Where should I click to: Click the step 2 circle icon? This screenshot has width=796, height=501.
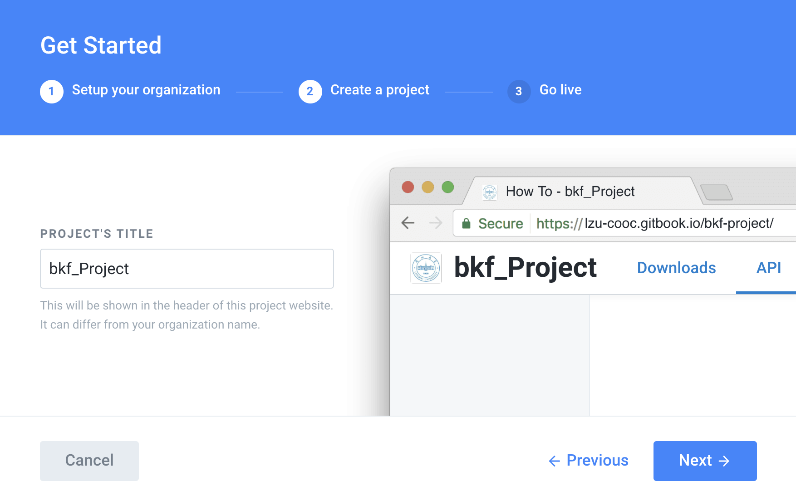pos(310,91)
